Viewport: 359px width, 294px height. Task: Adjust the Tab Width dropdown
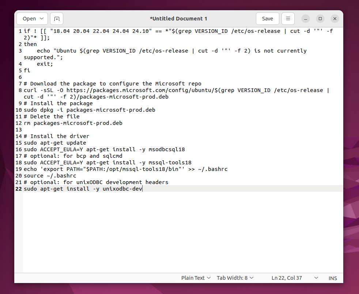(x=235, y=278)
